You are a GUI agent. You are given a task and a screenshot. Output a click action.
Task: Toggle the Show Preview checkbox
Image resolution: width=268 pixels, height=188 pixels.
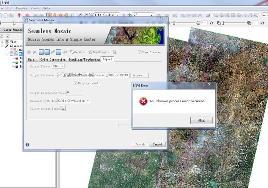(x=139, y=52)
